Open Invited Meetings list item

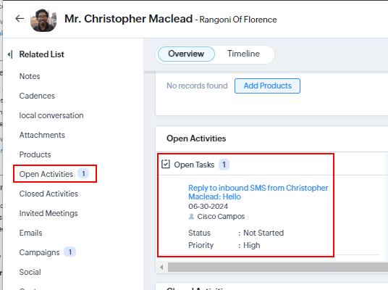48,213
